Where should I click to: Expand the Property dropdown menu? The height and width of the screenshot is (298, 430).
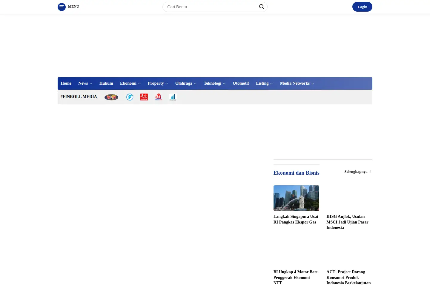158,83
